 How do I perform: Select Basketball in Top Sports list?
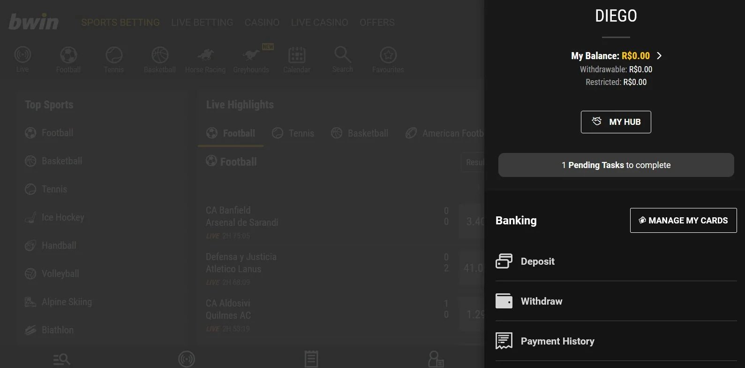[x=62, y=161]
